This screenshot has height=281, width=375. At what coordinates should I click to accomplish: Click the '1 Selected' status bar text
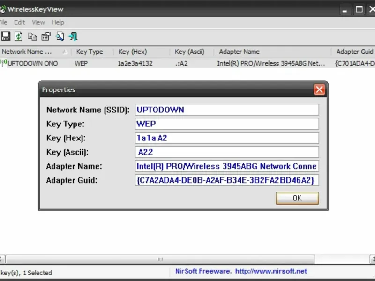click(x=37, y=273)
